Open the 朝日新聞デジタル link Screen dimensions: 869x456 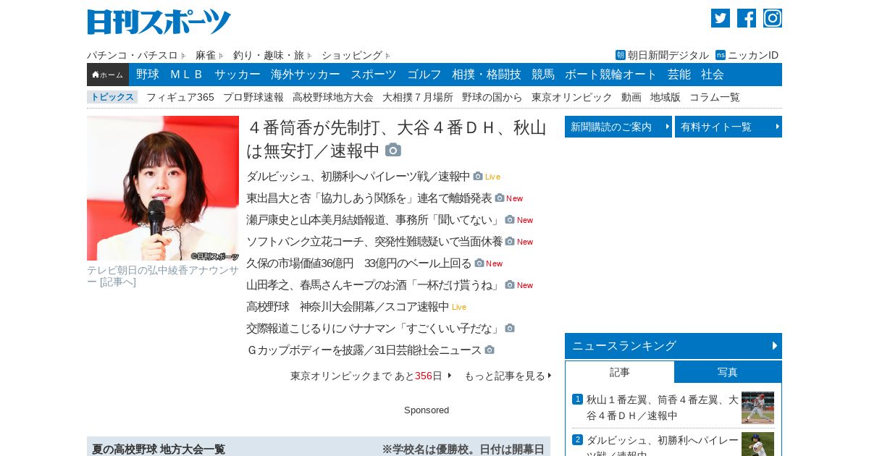pos(668,55)
